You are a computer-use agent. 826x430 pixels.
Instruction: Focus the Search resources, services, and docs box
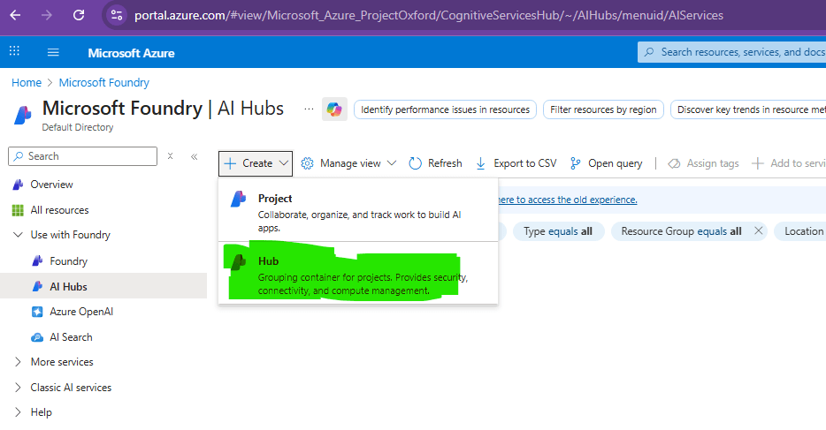pos(731,52)
